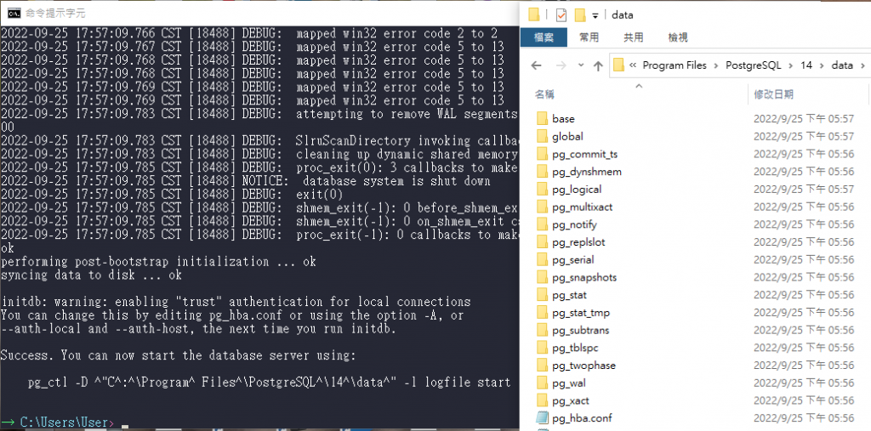The width and height of the screenshot is (871, 431).
Task: Click the 'performing post-bootstrap initialization' line
Action: [x=158, y=262]
